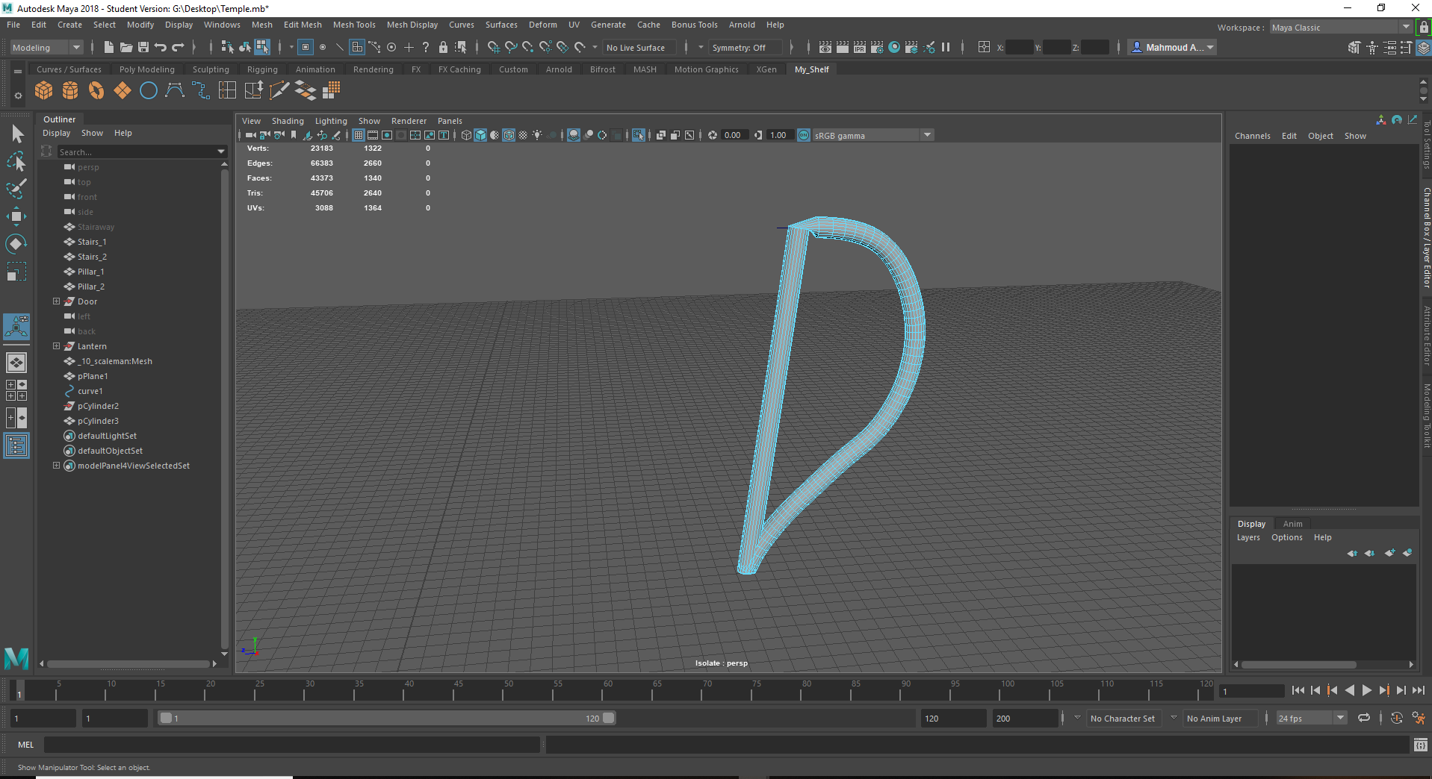Expand the Door group in Outliner

56,301
